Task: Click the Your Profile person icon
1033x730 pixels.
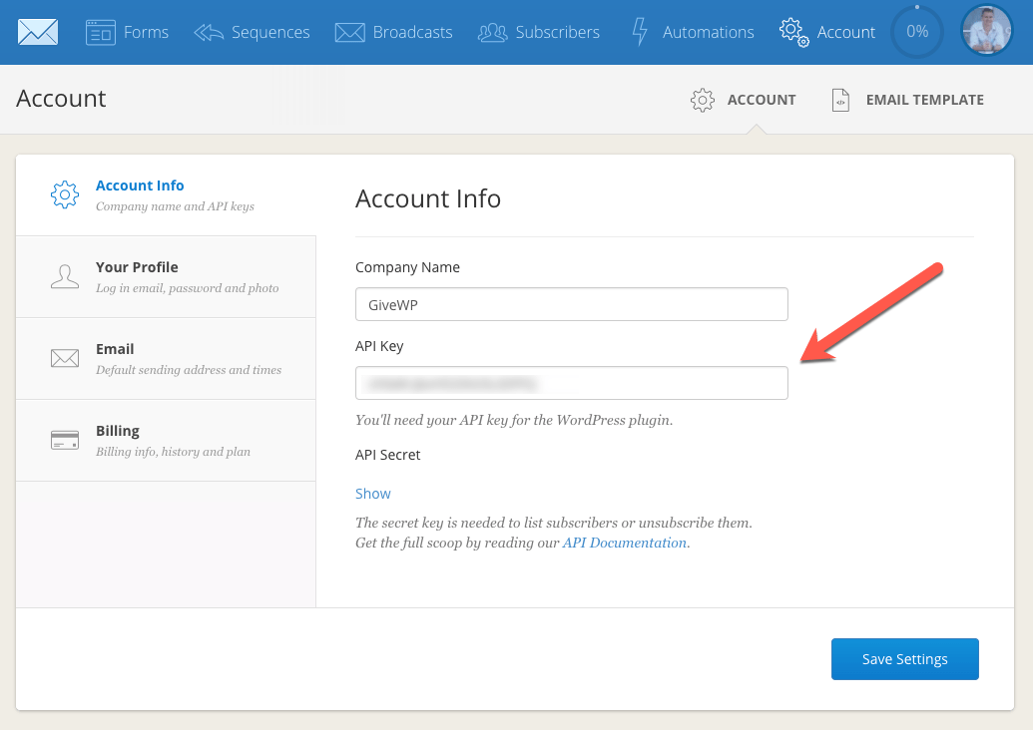Action: tap(64, 276)
